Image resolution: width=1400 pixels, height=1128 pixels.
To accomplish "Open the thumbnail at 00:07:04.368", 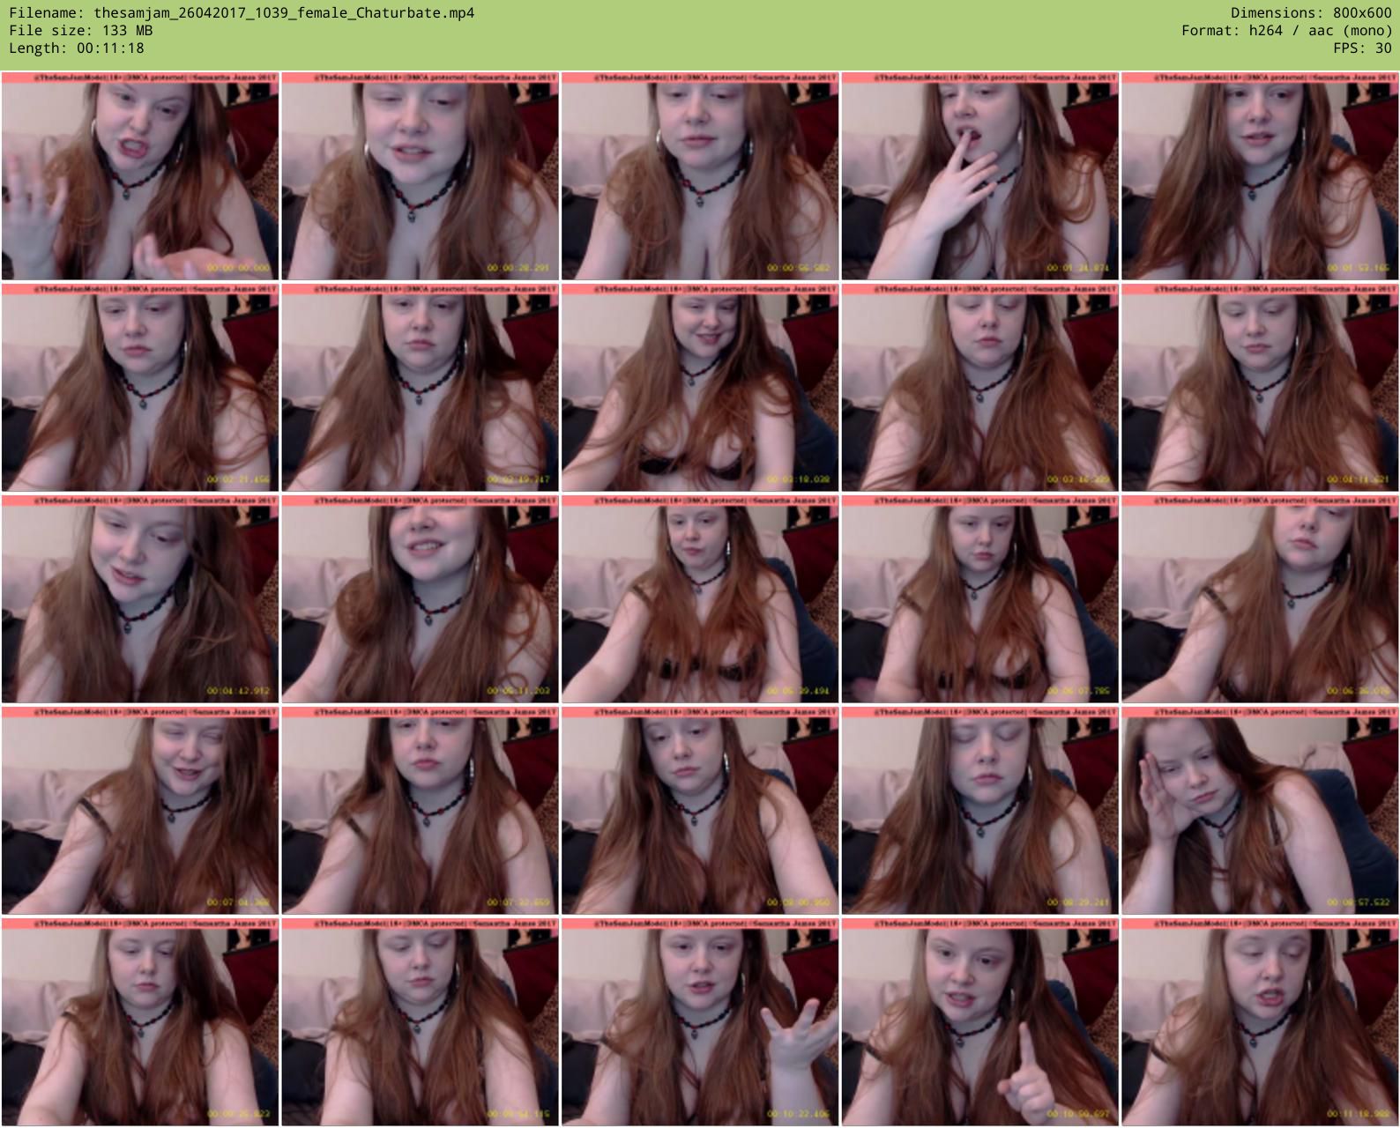I will click(140, 811).
